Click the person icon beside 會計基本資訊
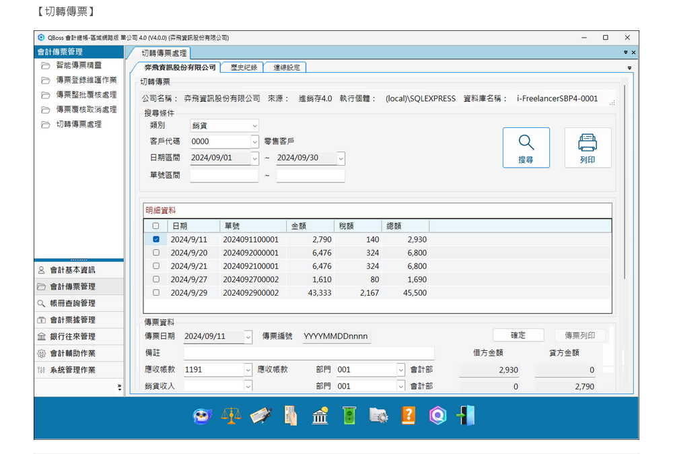This screenshot has width=673, height=454. click(x=41, y=270)
